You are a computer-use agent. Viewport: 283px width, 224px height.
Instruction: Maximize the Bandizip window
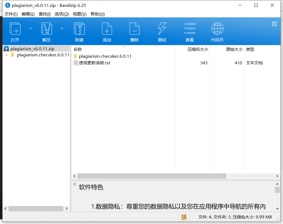coord(256,6)
